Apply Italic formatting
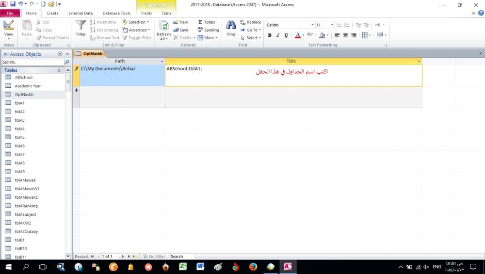This screenshot has width=485, height=274. 278,35
